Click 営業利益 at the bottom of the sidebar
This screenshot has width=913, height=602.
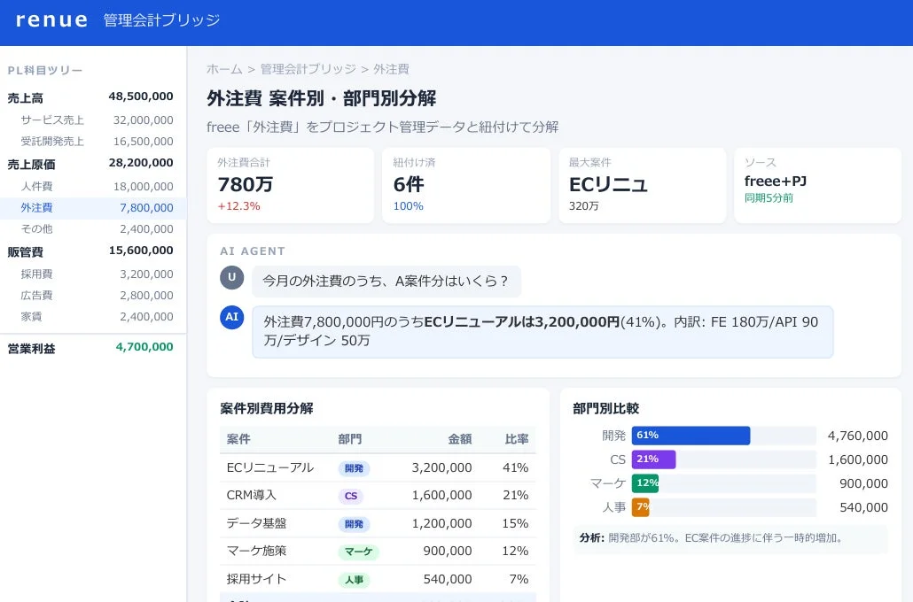tap(30, 348)
